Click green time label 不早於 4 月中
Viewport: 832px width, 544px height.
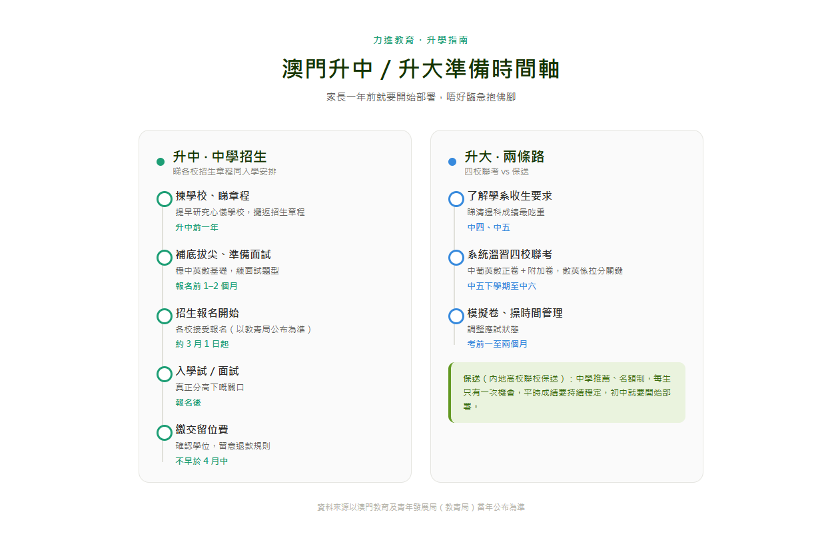(202, 461)
